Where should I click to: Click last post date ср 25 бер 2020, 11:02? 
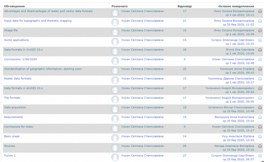point(238,25)
